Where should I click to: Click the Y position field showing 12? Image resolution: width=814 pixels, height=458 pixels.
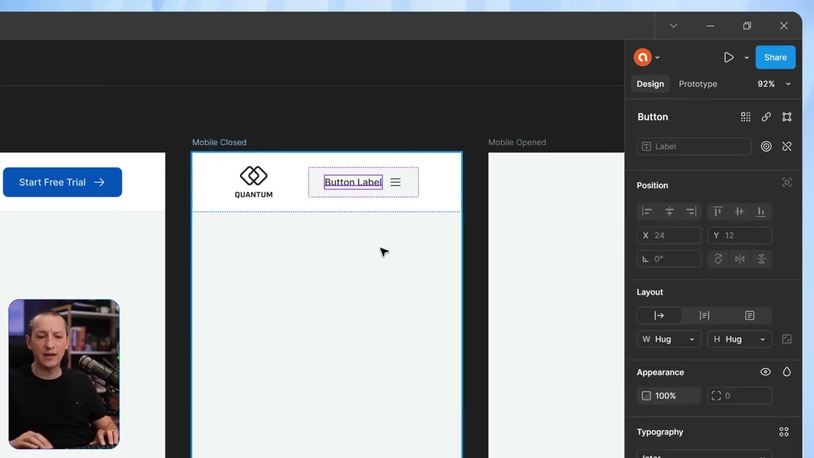coord(740,235)
